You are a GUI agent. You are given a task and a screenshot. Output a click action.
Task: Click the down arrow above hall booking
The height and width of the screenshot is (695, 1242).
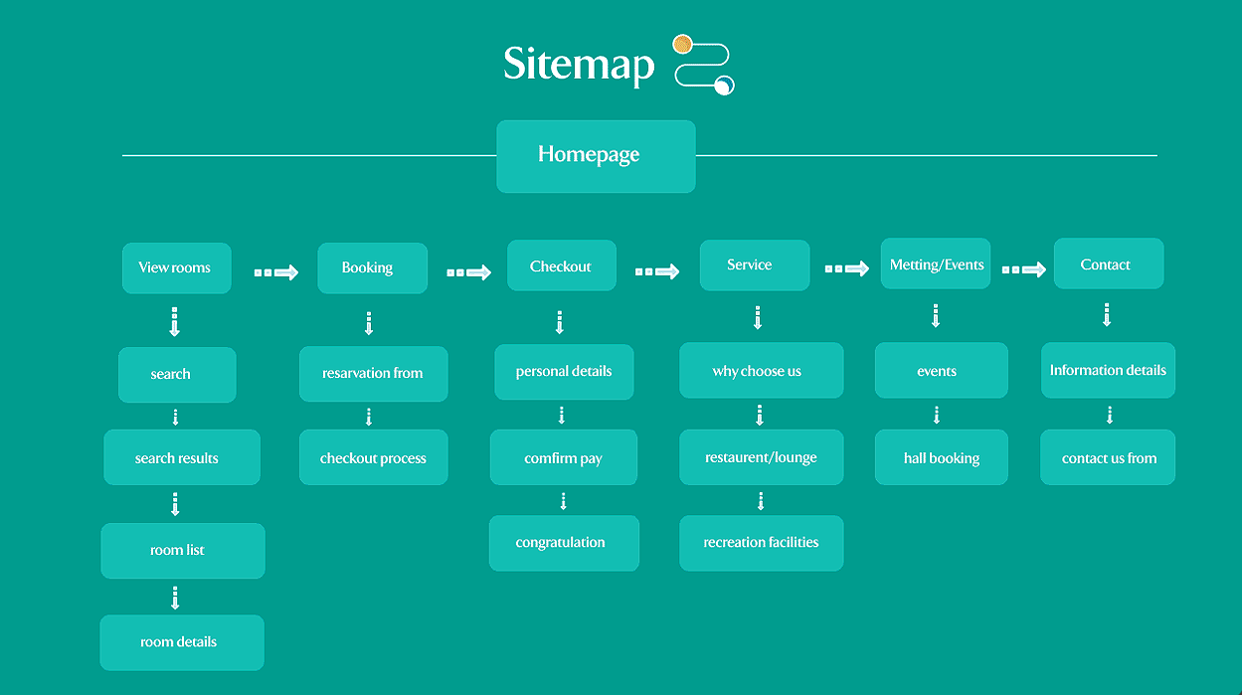click(936, 415)
